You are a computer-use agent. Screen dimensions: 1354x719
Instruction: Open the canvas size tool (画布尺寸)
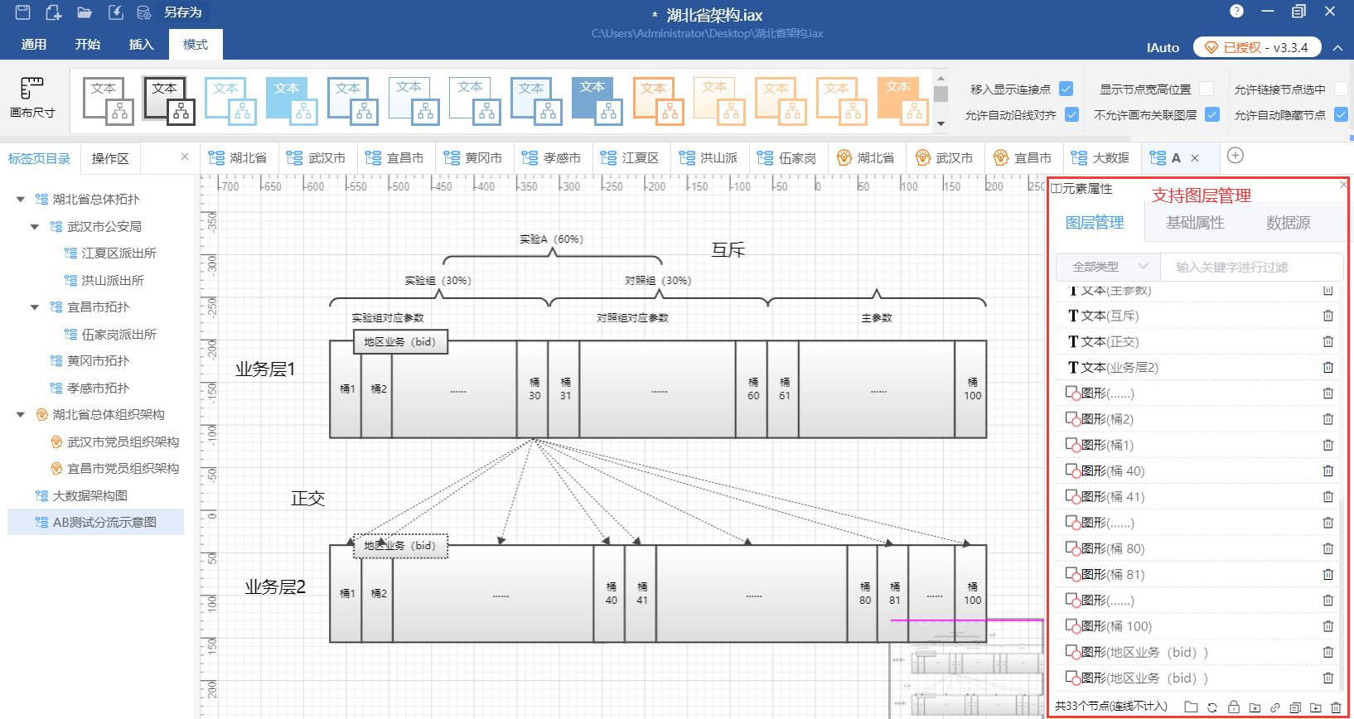(x=32, y=98)
